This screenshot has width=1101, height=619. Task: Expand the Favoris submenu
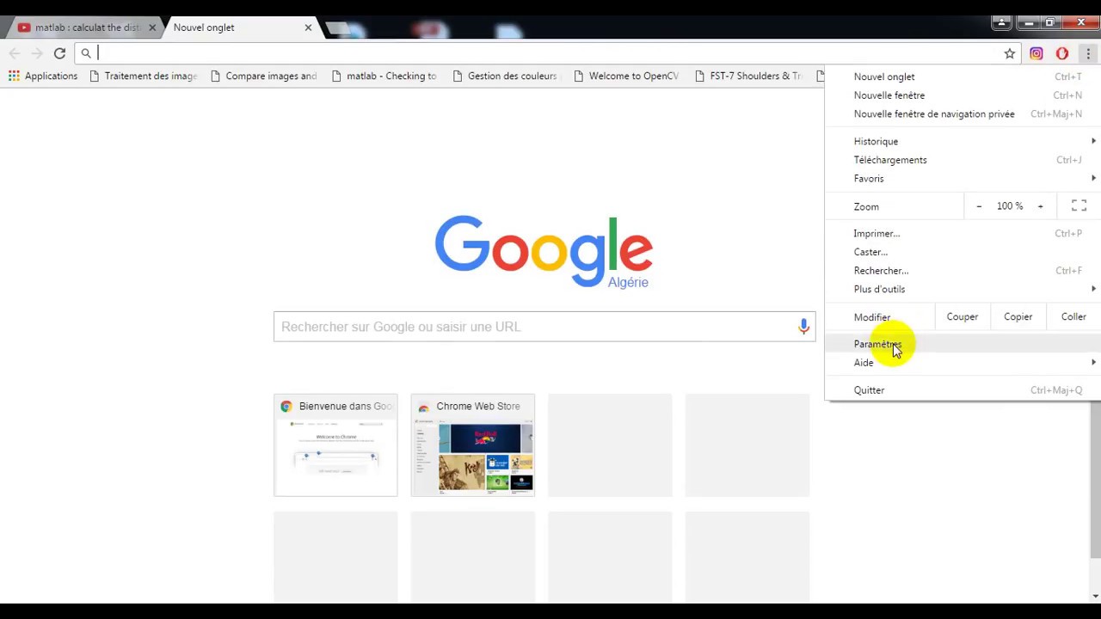(x=963, y=178)
